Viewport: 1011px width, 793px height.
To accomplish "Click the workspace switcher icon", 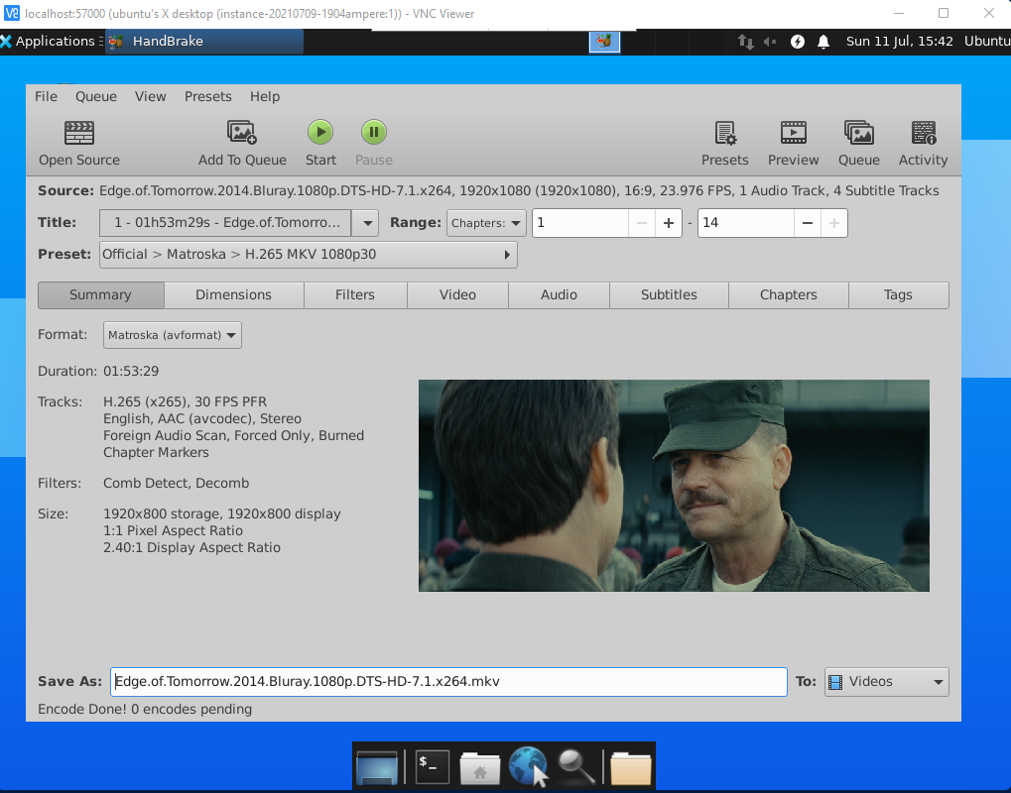I will point(604,42).
